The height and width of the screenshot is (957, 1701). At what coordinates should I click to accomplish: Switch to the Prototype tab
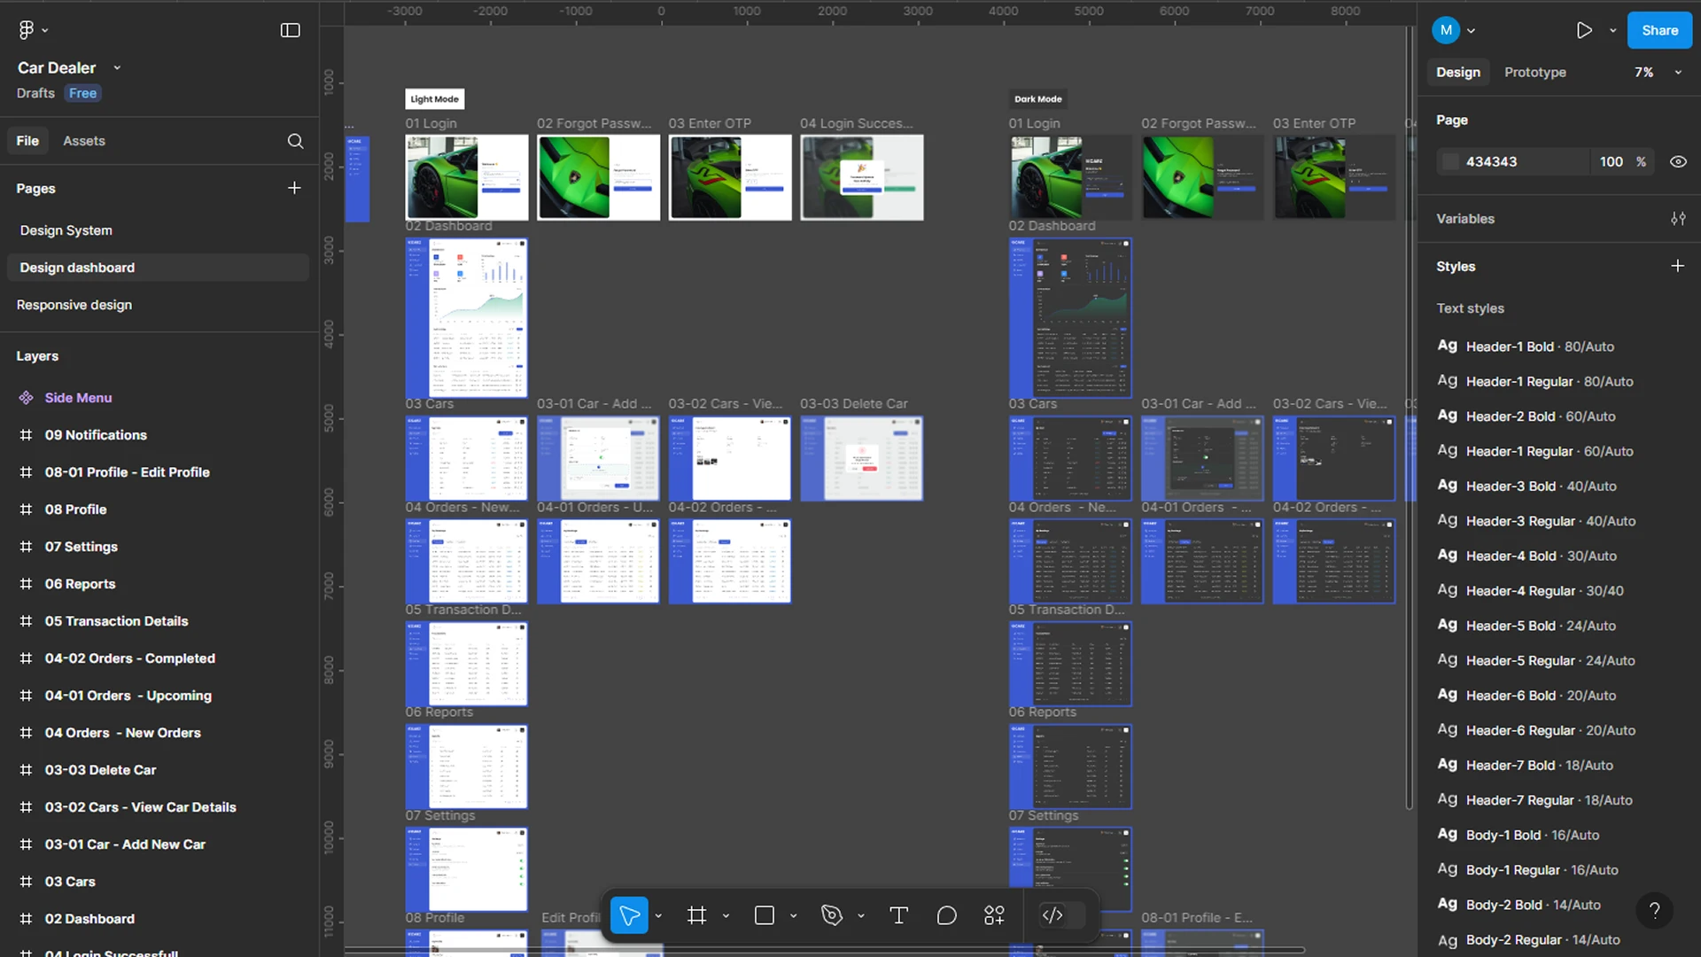pyautogui.click(x=1534, y=73)
